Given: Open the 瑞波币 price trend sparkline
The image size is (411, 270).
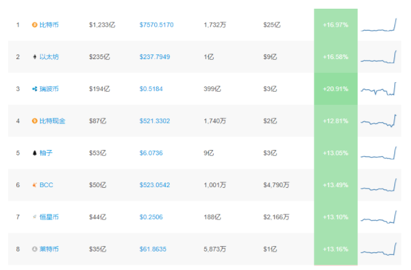Looking at the screenshot, I should tap(378, 89).
